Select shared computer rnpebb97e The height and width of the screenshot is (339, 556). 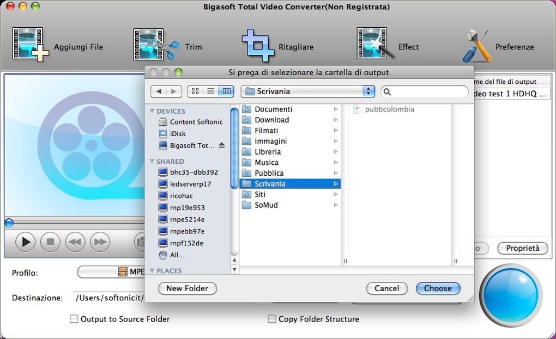click(x=182, y=231)
